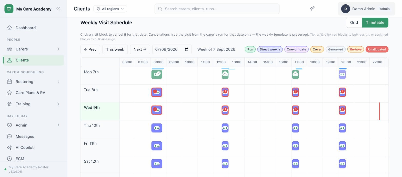Viewport: 402px width, 177px height.
Task: Expand the Carers submenu chevron
Action: 58,49
